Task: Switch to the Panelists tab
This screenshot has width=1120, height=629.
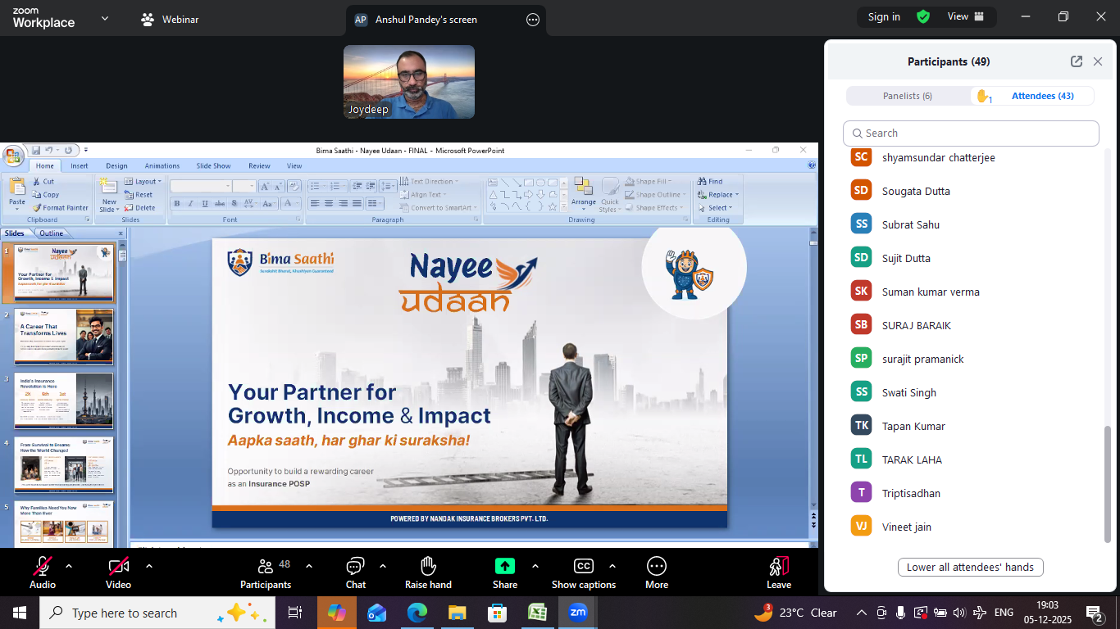Action: click(907, 96)
